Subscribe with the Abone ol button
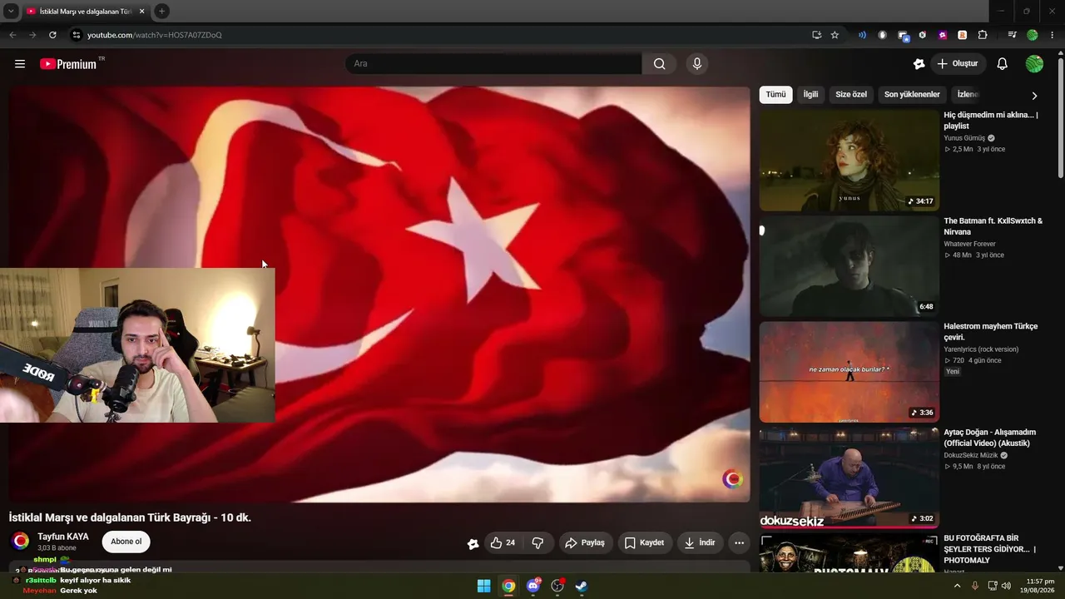 click(x=126, y=542)
